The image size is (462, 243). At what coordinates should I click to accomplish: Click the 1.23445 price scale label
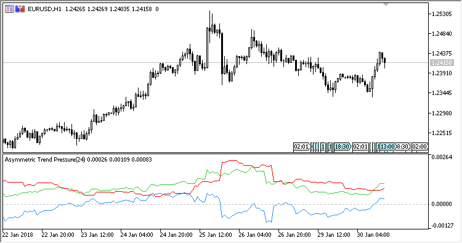pos(442,93)
